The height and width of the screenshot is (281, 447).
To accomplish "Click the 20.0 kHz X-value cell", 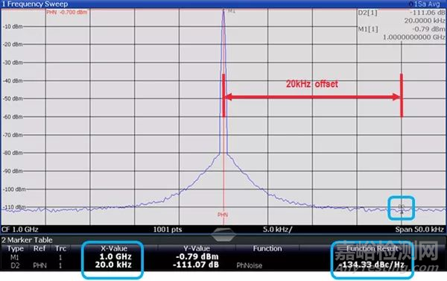I will click(113, 265).
